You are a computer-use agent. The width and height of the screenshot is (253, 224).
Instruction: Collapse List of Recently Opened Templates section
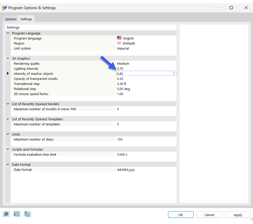tap(8, 119)
